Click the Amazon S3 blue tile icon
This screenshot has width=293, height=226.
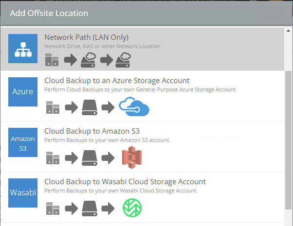(x=23, y=142)
